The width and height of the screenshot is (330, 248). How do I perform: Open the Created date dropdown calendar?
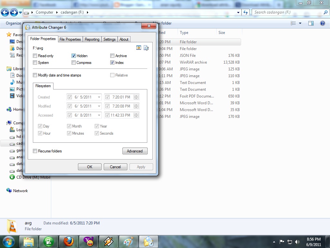point(99,97)
